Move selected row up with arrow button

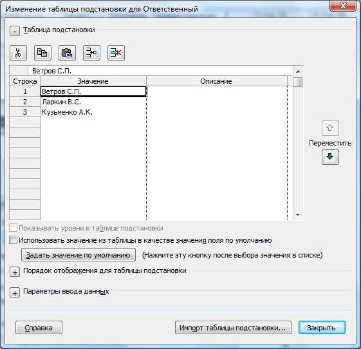(330, 128)
